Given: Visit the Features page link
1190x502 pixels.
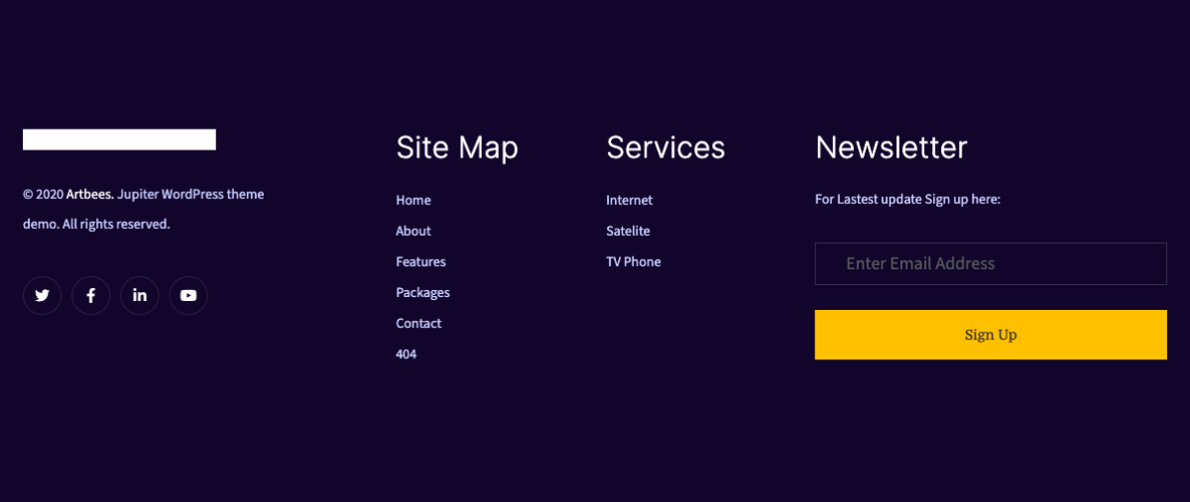Looking at the screenshot, I should pyautogui.click(x=420, y=261).
